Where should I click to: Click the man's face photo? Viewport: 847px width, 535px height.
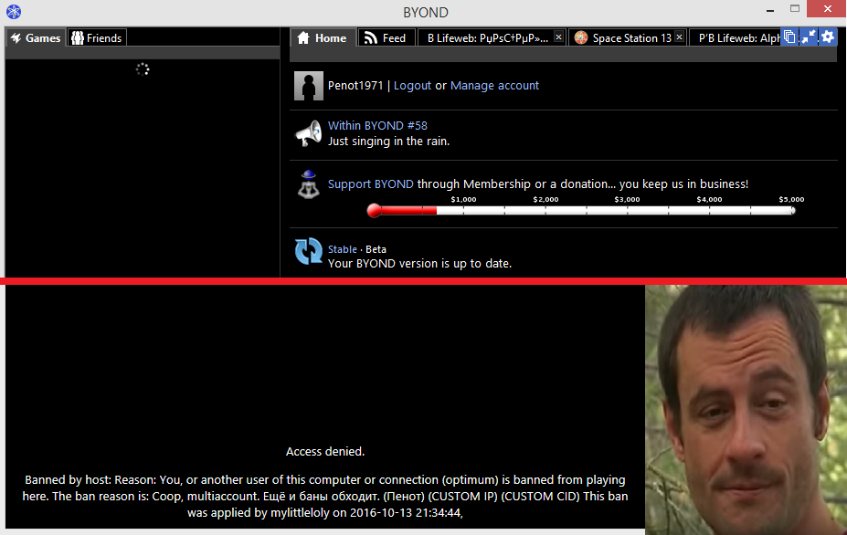tap(746, 410)
